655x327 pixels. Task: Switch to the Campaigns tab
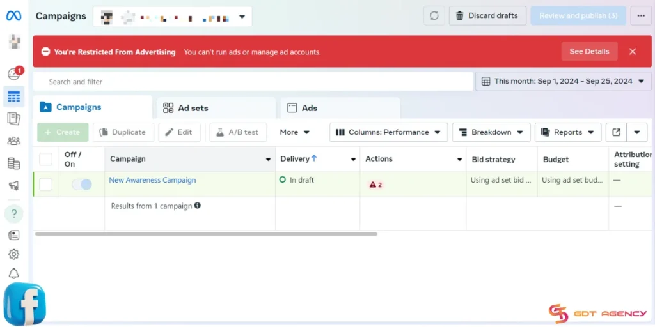tap(92, 107)
